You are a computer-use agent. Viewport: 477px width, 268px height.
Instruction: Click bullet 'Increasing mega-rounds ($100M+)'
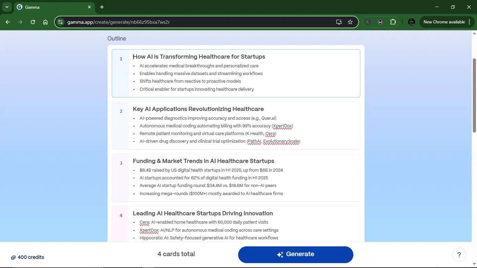click(x=211, y=194)
